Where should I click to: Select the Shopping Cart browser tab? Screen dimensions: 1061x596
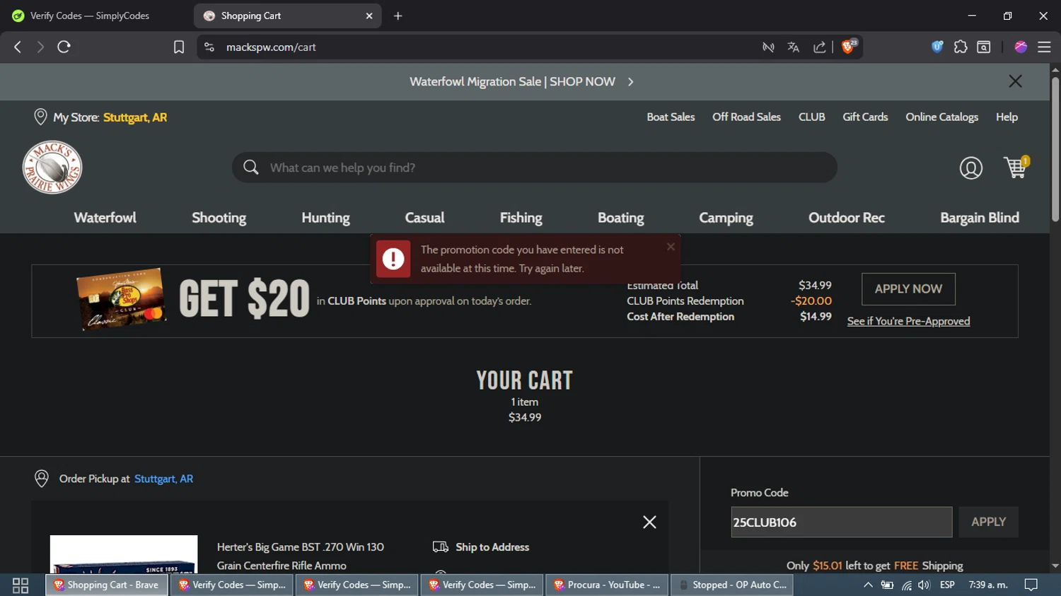[287, 16]
